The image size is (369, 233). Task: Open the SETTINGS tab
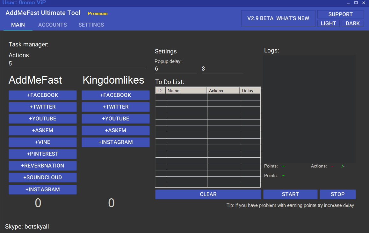tap(91, 25)
